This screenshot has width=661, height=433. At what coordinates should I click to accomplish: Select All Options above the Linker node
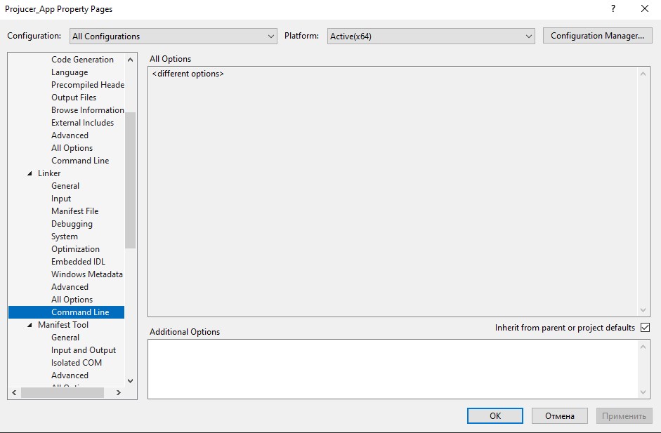[x=72, y=148]
